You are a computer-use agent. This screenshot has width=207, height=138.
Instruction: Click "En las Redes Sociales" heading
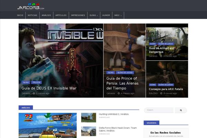tap(166, 132)
